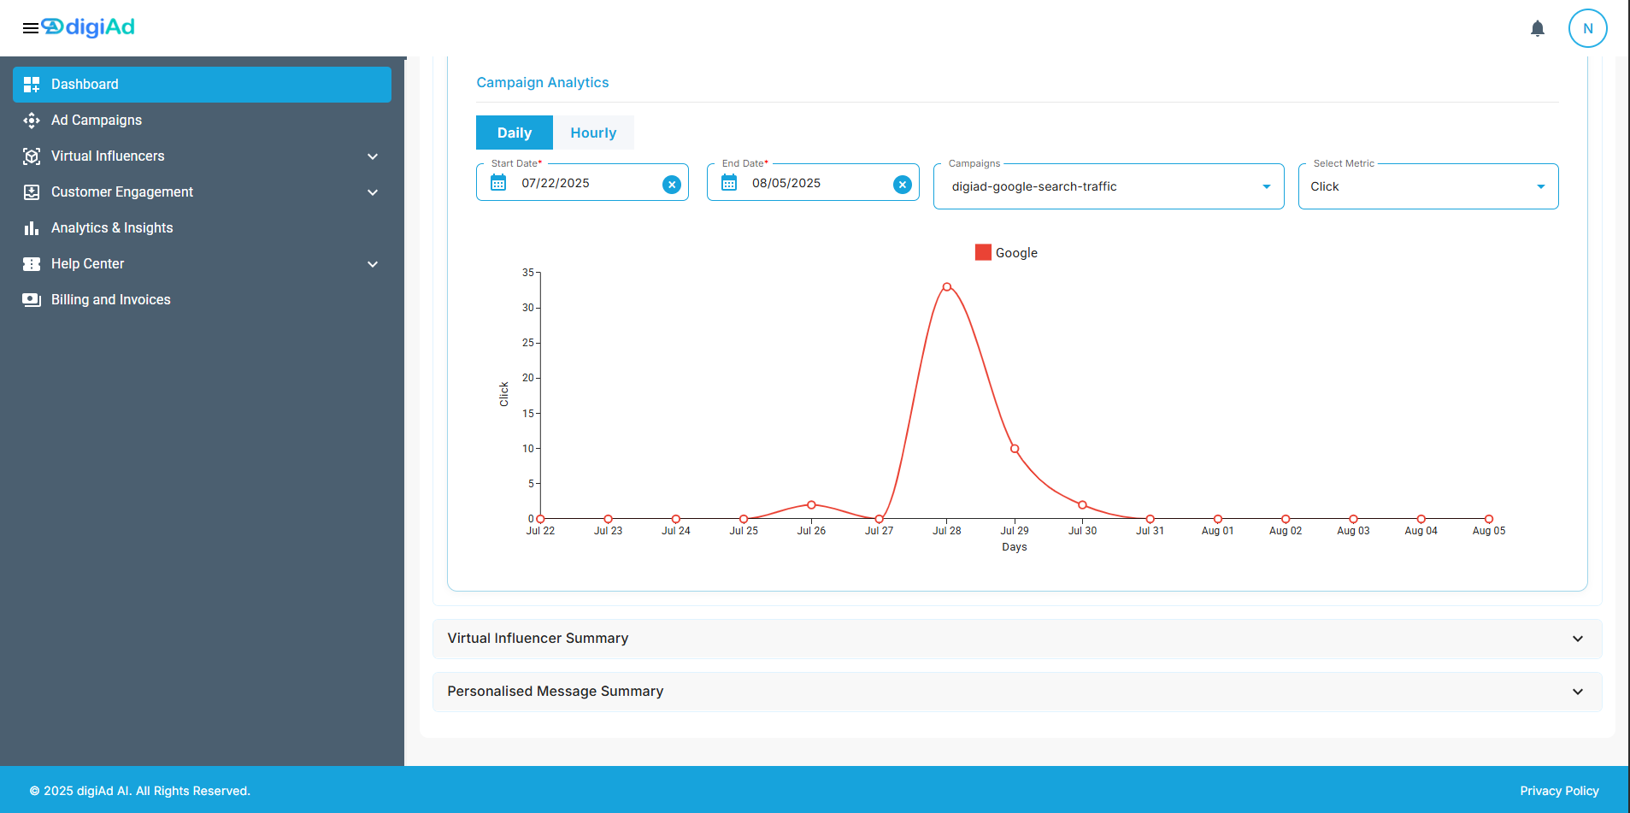Screen dimensions: 1630x813
Task: Click the Google legend label
Action: (1016, 253)
